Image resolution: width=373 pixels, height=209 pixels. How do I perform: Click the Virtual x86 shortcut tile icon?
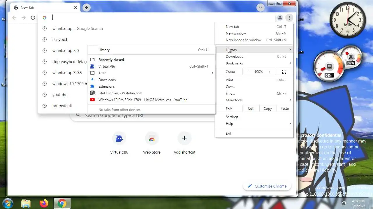pos(119,138)
